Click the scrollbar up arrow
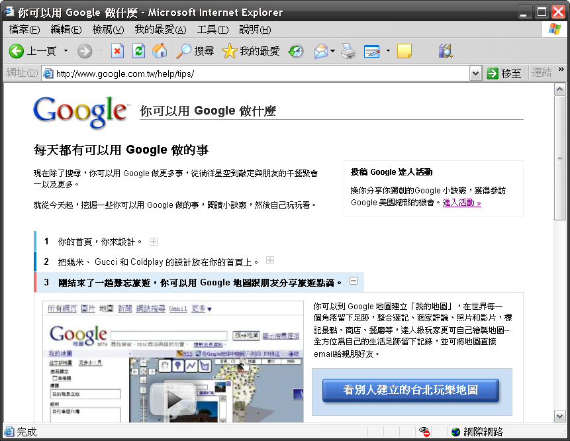The image size is (570, 441). pos(560,89)
